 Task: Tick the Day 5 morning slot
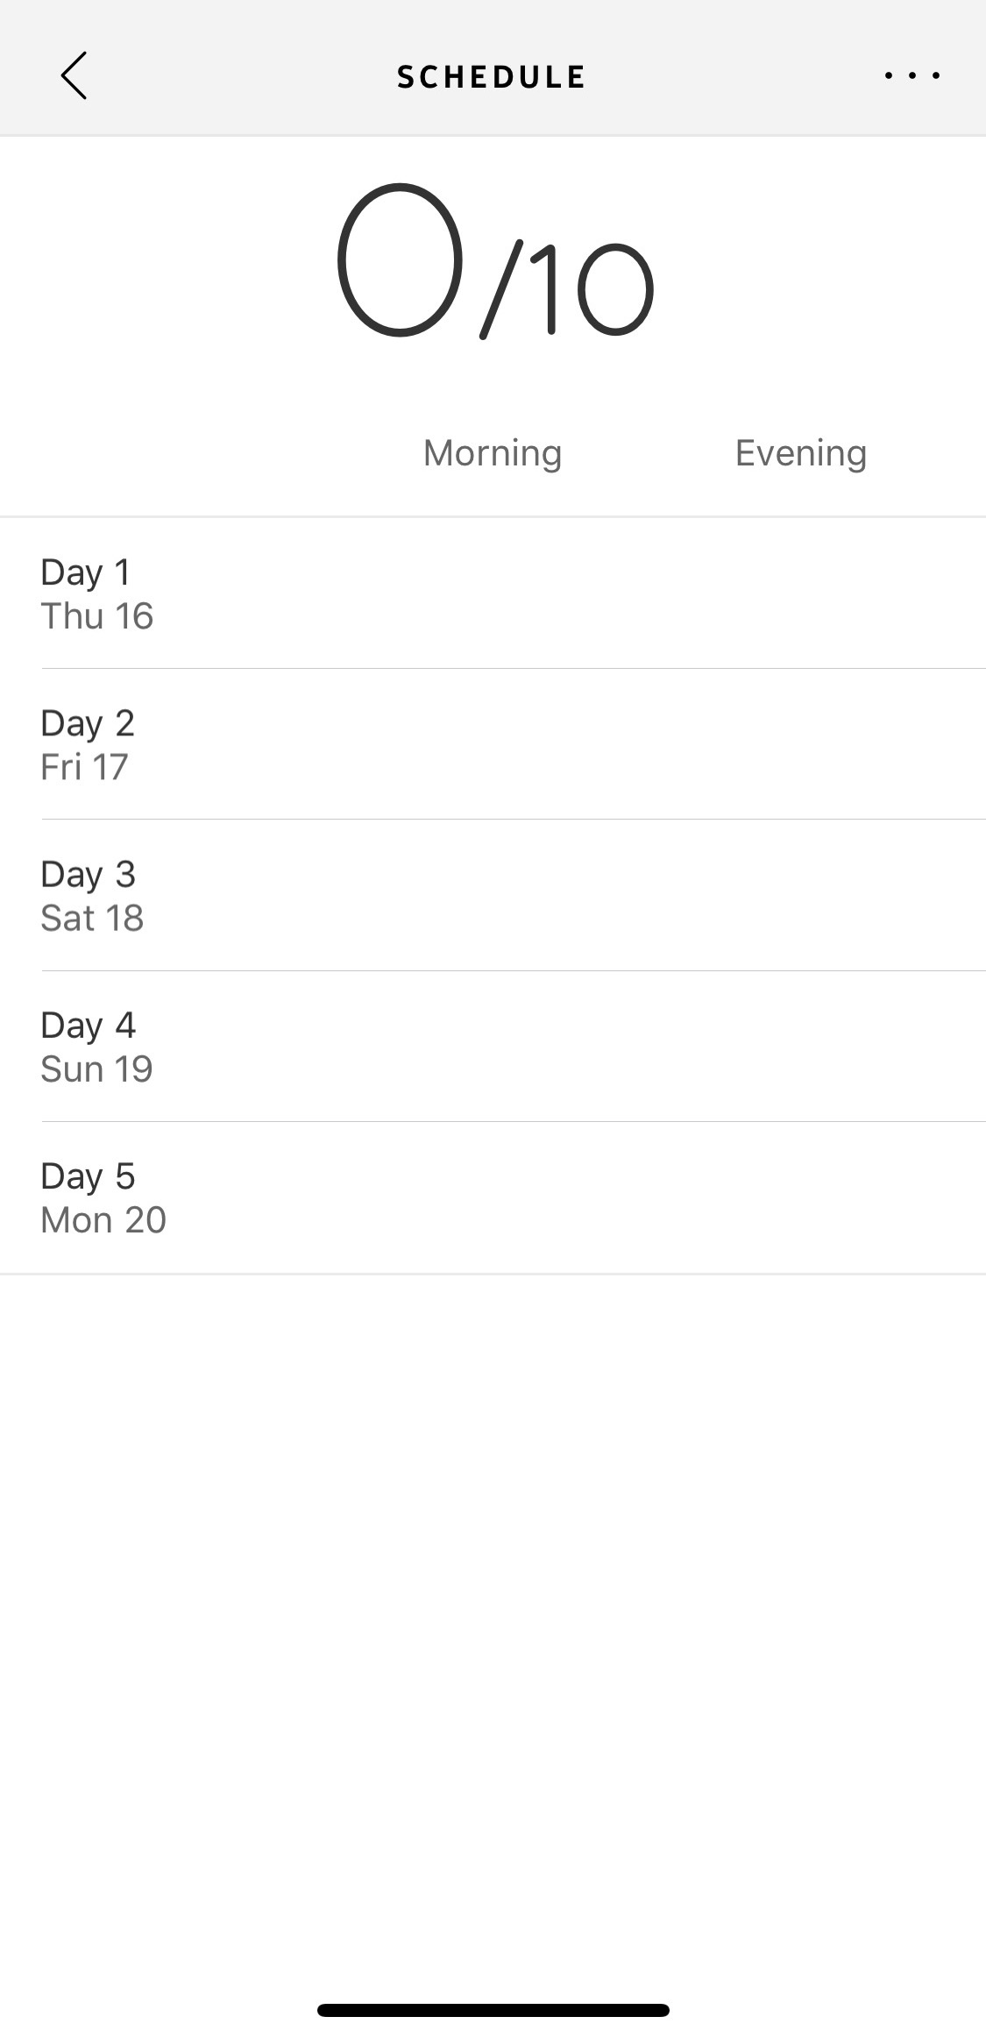(493, 1197)
